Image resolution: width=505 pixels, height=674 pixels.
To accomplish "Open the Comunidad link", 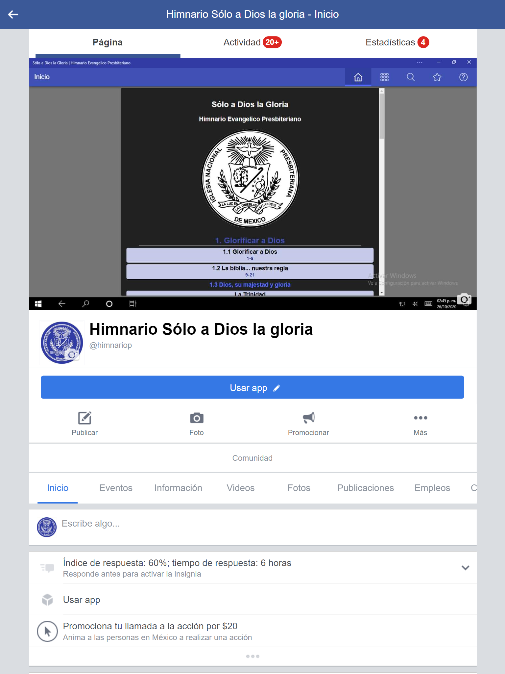I will pyautogui.click(x=252, y=458).
